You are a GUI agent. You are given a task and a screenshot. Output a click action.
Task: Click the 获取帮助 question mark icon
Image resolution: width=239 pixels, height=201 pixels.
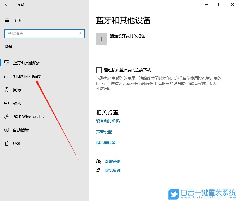[x=98, y=161]
